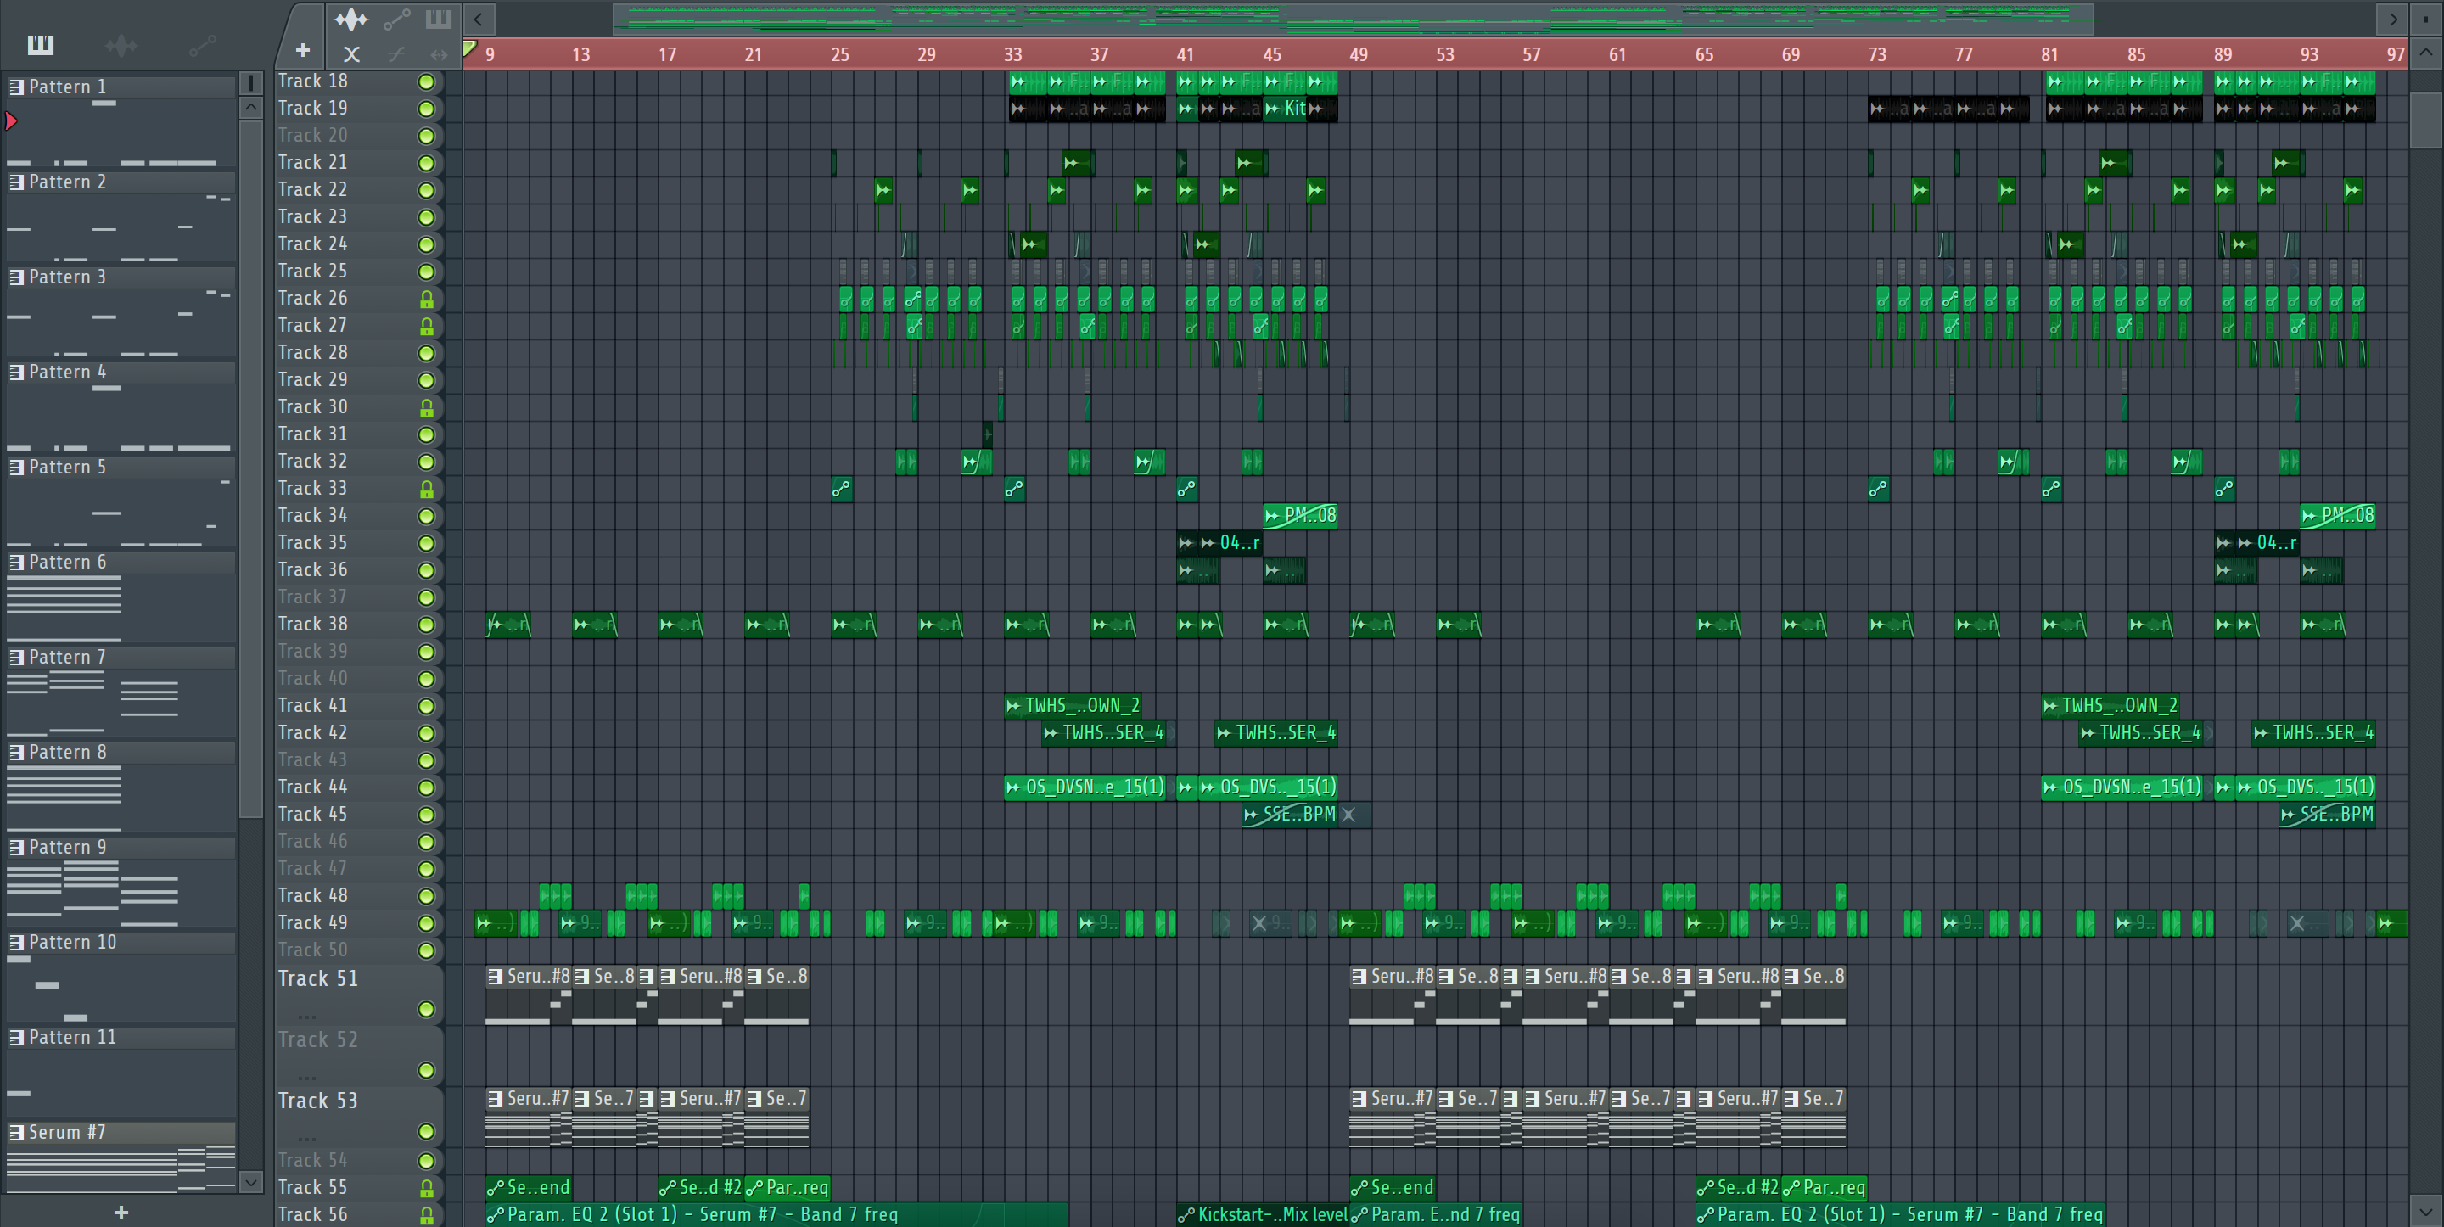Focus audio clips with the waveform icon
Screen dimensions: 2444x1227
(351, 19)
